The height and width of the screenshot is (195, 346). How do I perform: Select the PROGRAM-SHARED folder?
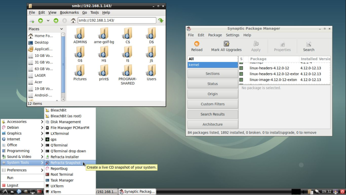pos(128,75)
